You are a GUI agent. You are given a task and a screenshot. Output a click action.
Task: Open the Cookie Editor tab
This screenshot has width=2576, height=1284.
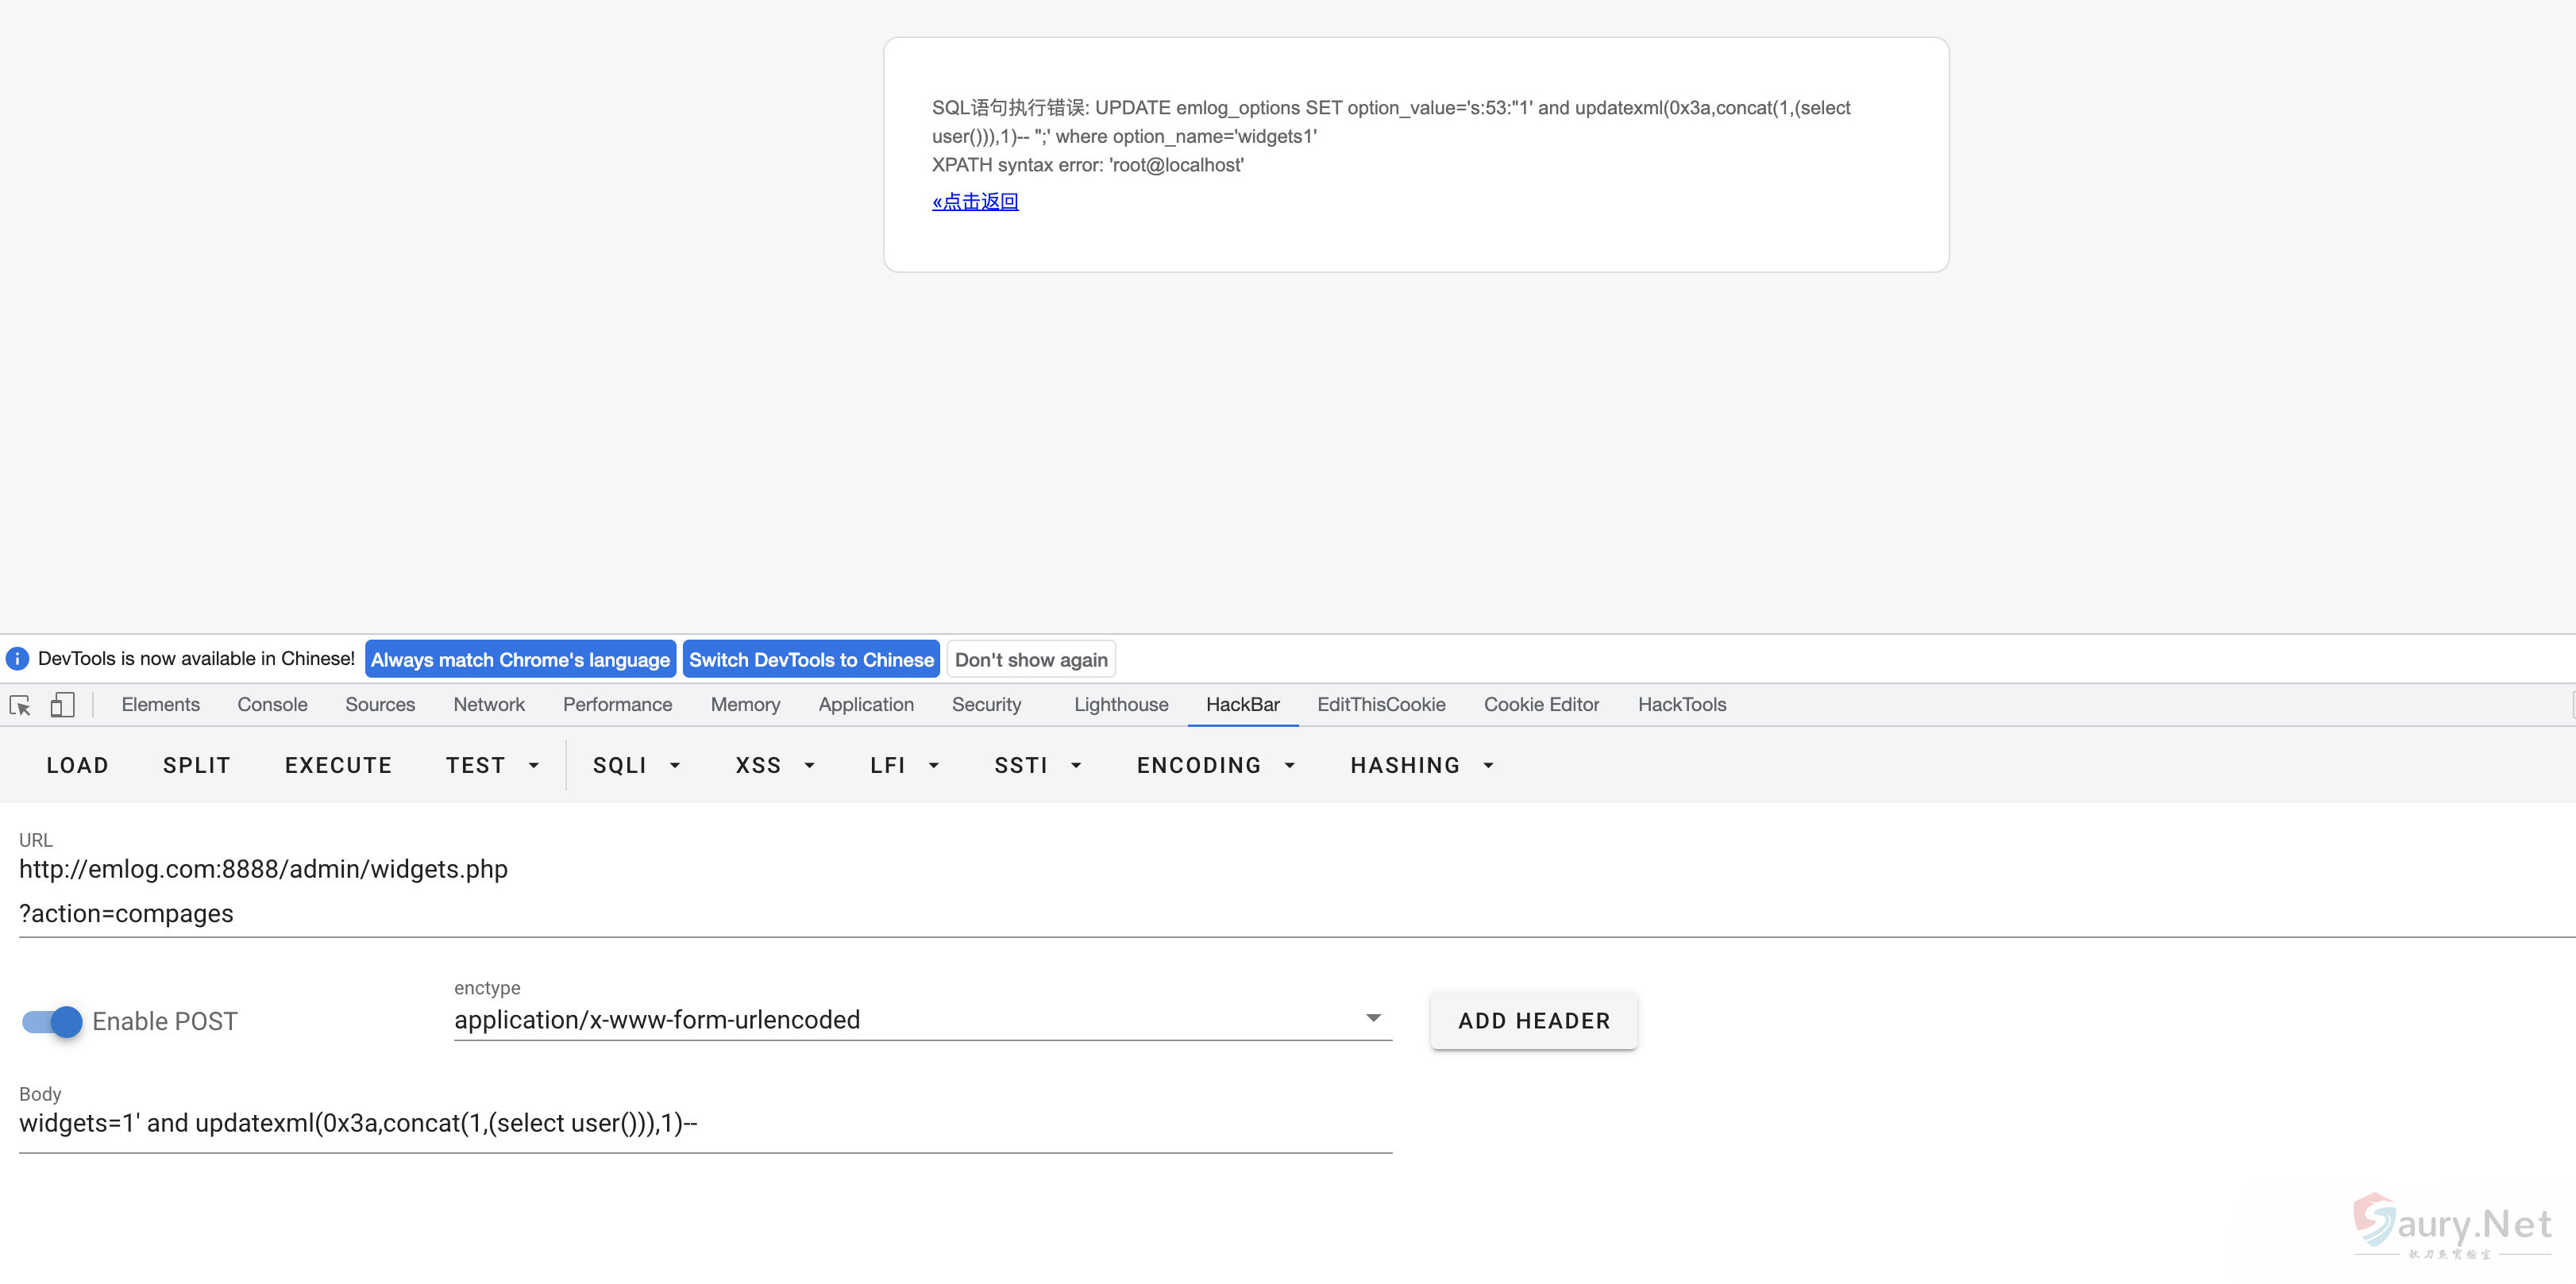1541,705
